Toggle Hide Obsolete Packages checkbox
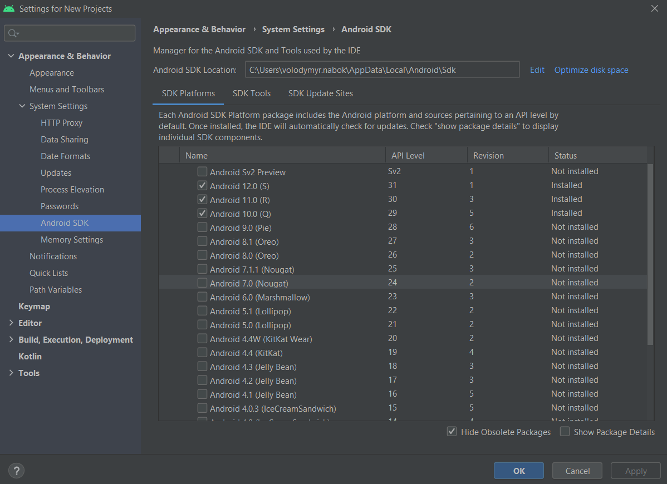667x484 pixels. click(x=452, y=432)
